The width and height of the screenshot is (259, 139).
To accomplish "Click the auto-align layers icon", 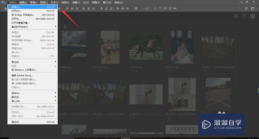I will click(x=136, y=9).
